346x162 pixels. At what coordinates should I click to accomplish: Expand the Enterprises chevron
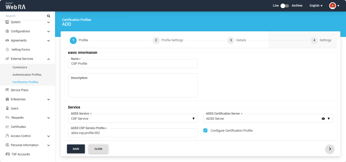point(49,99)
